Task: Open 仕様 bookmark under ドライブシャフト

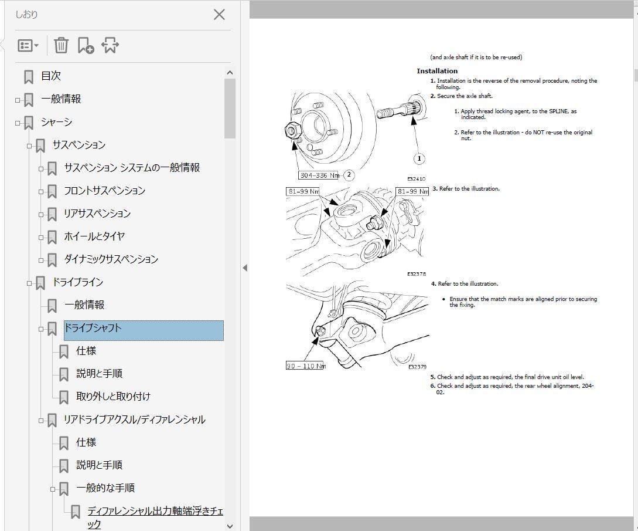Action: pos(86,350)
